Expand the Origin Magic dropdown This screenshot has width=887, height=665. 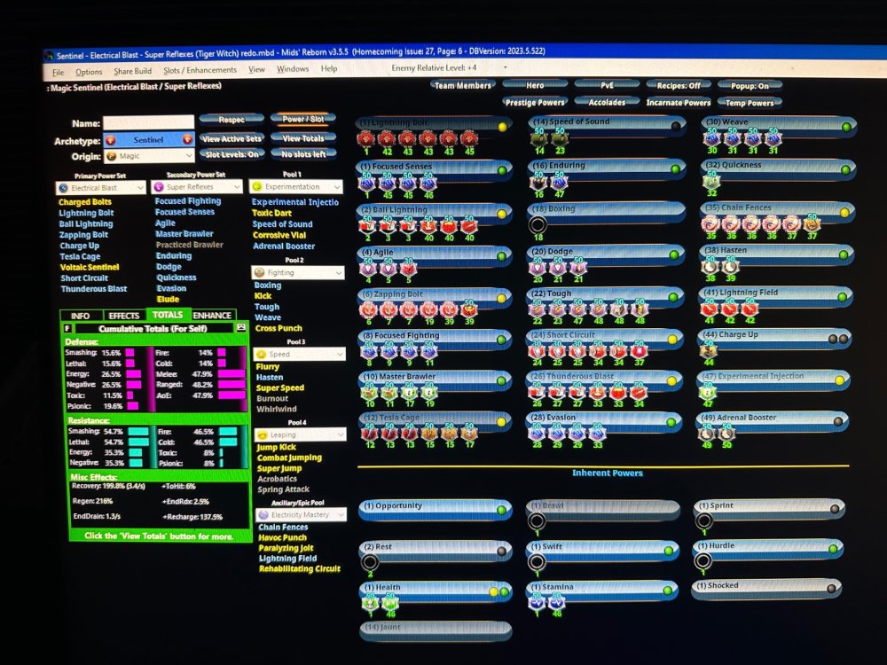(x=148, y=156)
